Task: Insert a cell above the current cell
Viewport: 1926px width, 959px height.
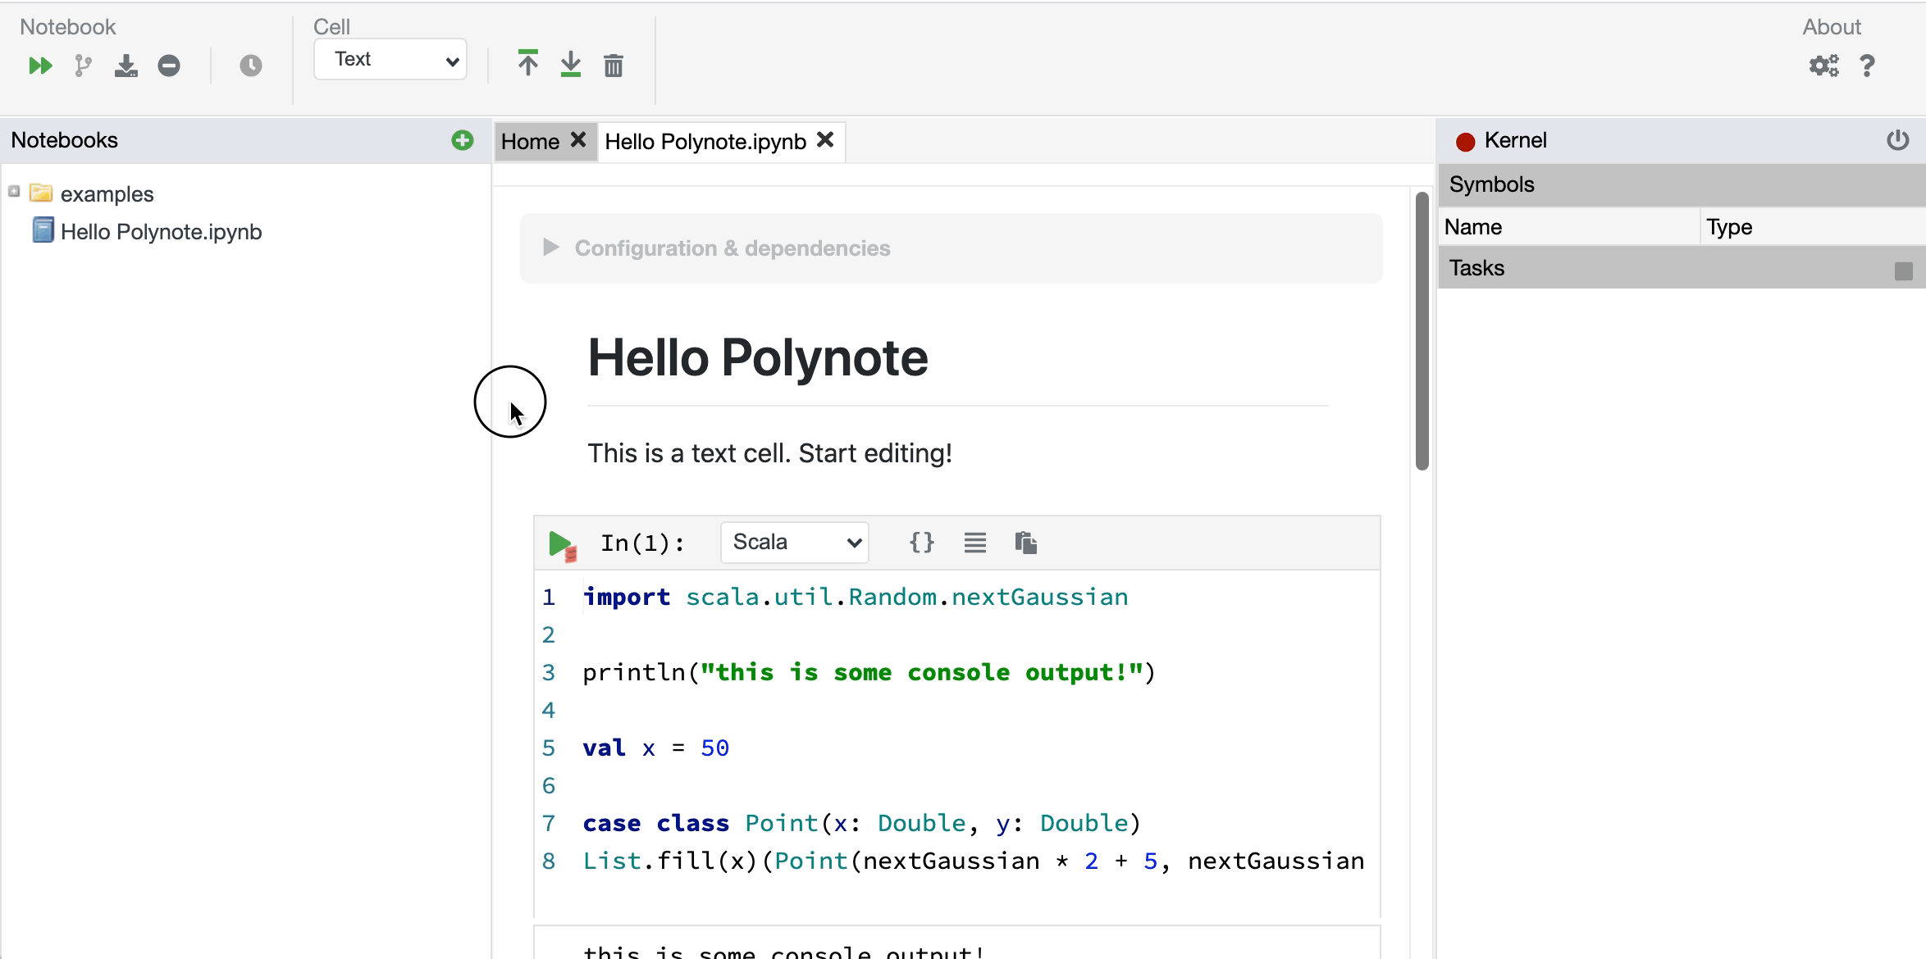Action: (527, 64)
